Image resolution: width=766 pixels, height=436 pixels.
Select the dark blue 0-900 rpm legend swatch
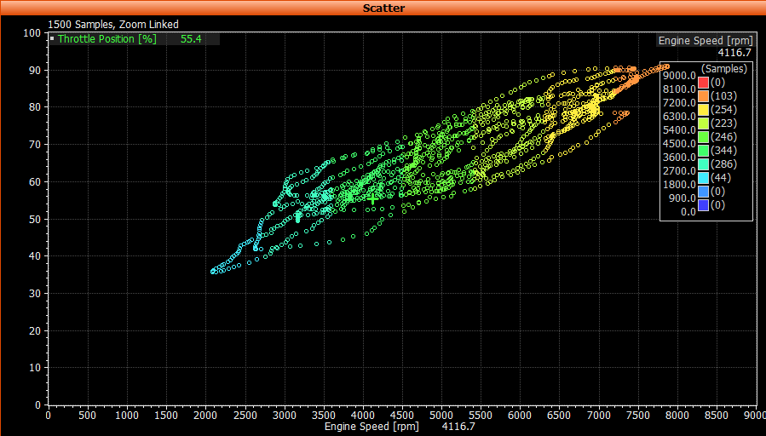[x=704, y=205]
